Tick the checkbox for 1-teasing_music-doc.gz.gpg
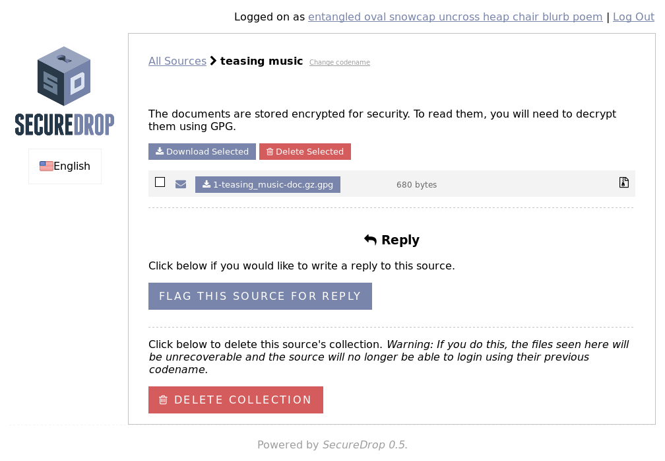Viewport: 665px width, 461px height. pyautogui.click(x=160, y=182)
